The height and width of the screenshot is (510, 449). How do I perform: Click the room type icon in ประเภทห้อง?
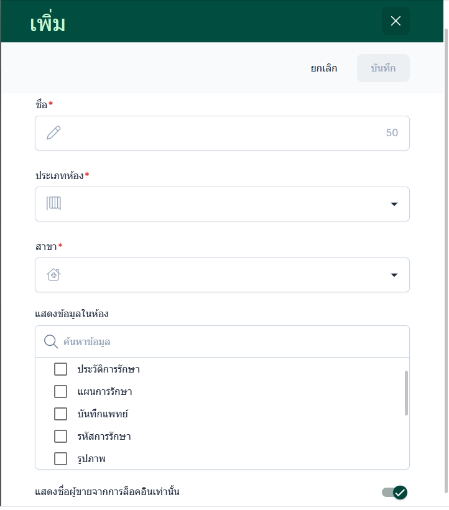click(53, 204)
